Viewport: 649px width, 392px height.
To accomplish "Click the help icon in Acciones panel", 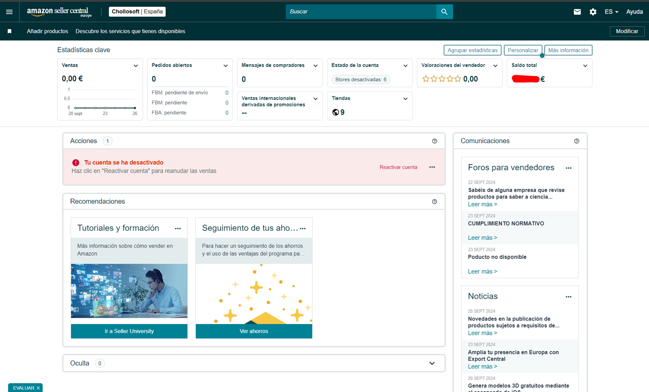I will [x=434, y=141].
